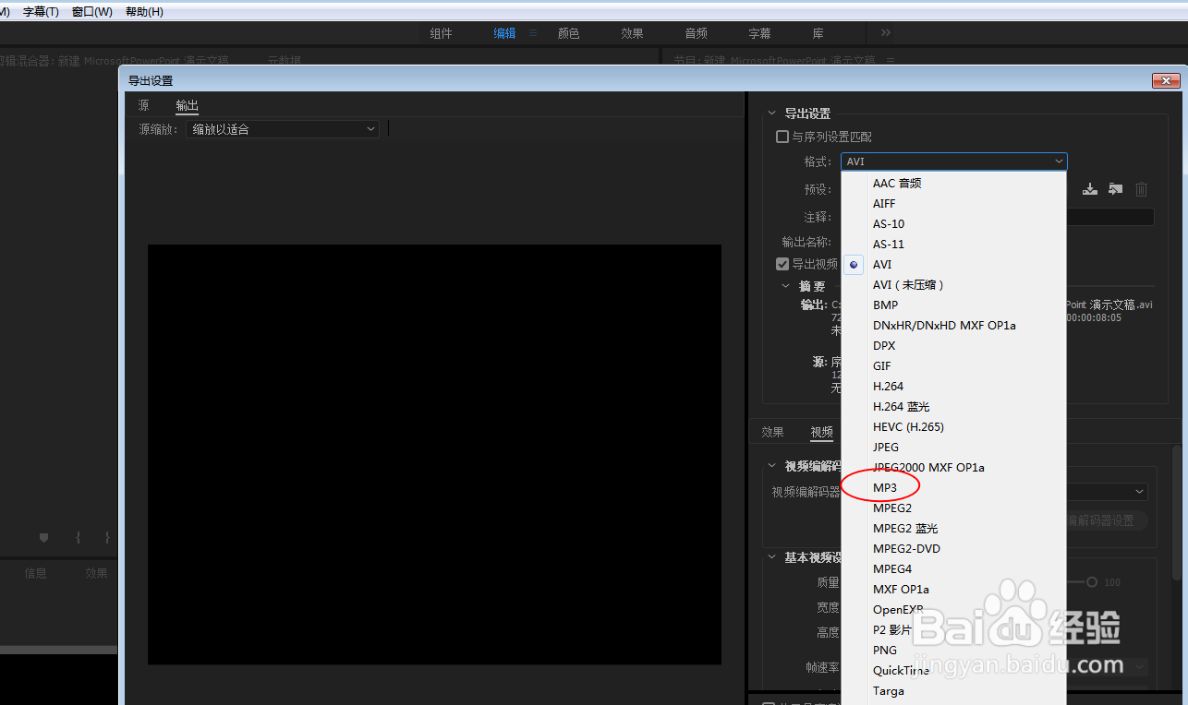Viewport: 1188px width, 705px height.
Task: Select MP3 from the format list
Action: tap(884, 487)
